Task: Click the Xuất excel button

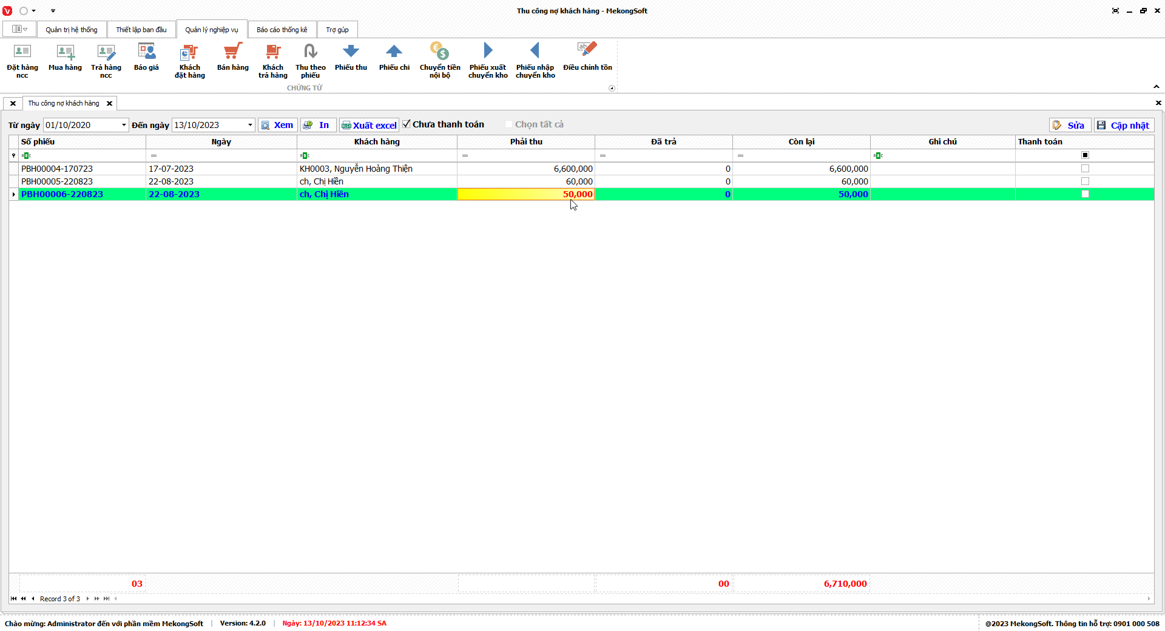Action: pos(369,125)
